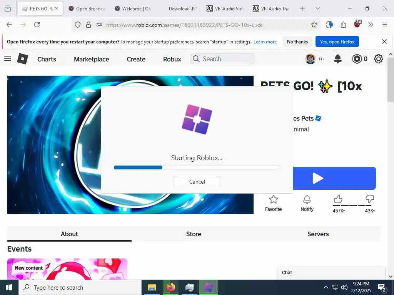Switch to the Store tab
Screen dimensions: 394x295
pos(194,234)
